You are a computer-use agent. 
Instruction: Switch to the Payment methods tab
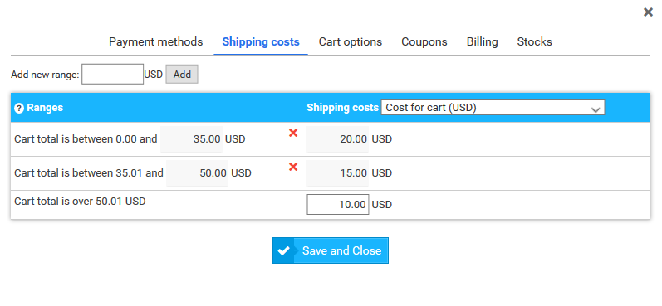156,41
